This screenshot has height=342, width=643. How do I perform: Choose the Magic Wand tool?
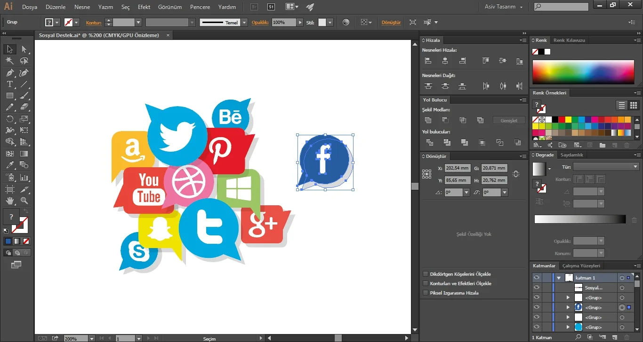pos(9,61)
